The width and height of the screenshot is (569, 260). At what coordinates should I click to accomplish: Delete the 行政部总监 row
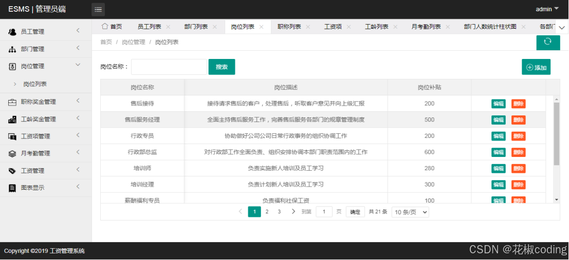point(519,152)
